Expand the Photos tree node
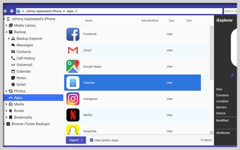This screenshot has width=240, height=150. (x=6, y=91)
